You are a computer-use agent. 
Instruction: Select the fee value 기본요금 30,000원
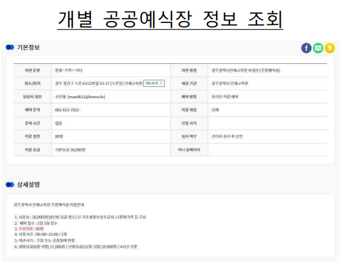click(x=70, y=150)
